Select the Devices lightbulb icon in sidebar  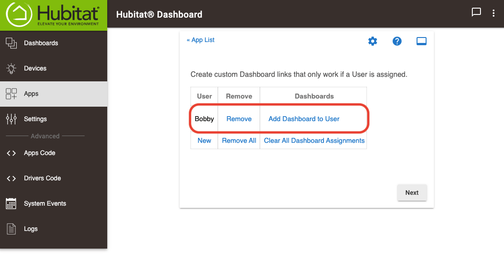click(x=10, y=68)
